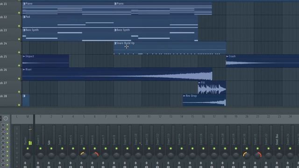Open the second Bass Synth clip menu icon
299x168 pixels.
click(115, 30)
